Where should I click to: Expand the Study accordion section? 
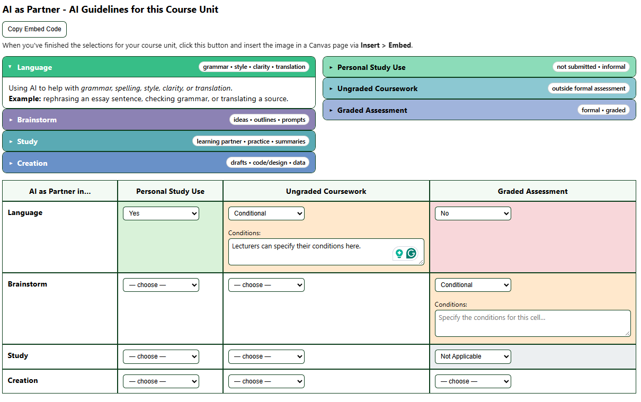pyautogui.click(x=159, y=141)
